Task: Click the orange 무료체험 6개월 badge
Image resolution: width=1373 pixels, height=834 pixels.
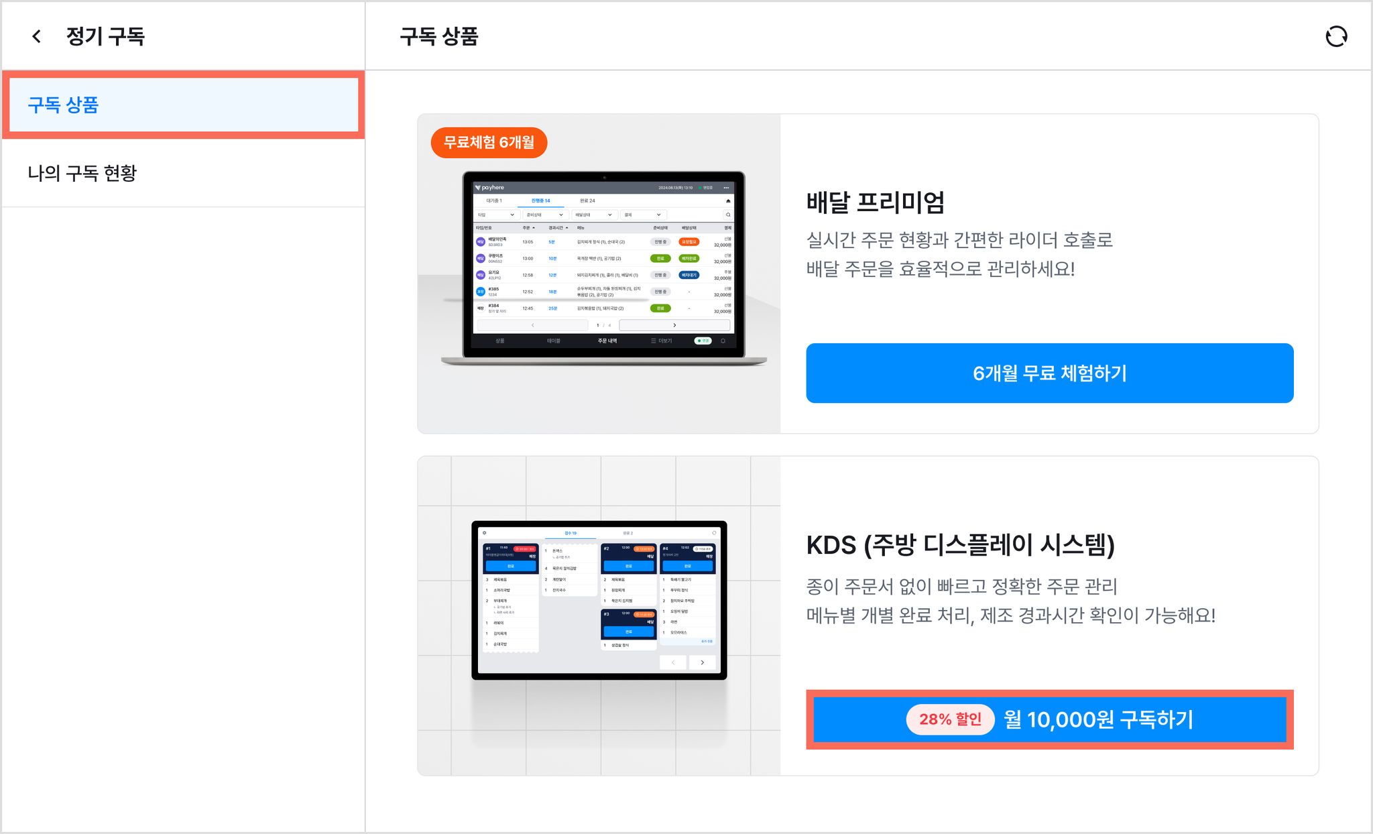Action: coord(489,143)
